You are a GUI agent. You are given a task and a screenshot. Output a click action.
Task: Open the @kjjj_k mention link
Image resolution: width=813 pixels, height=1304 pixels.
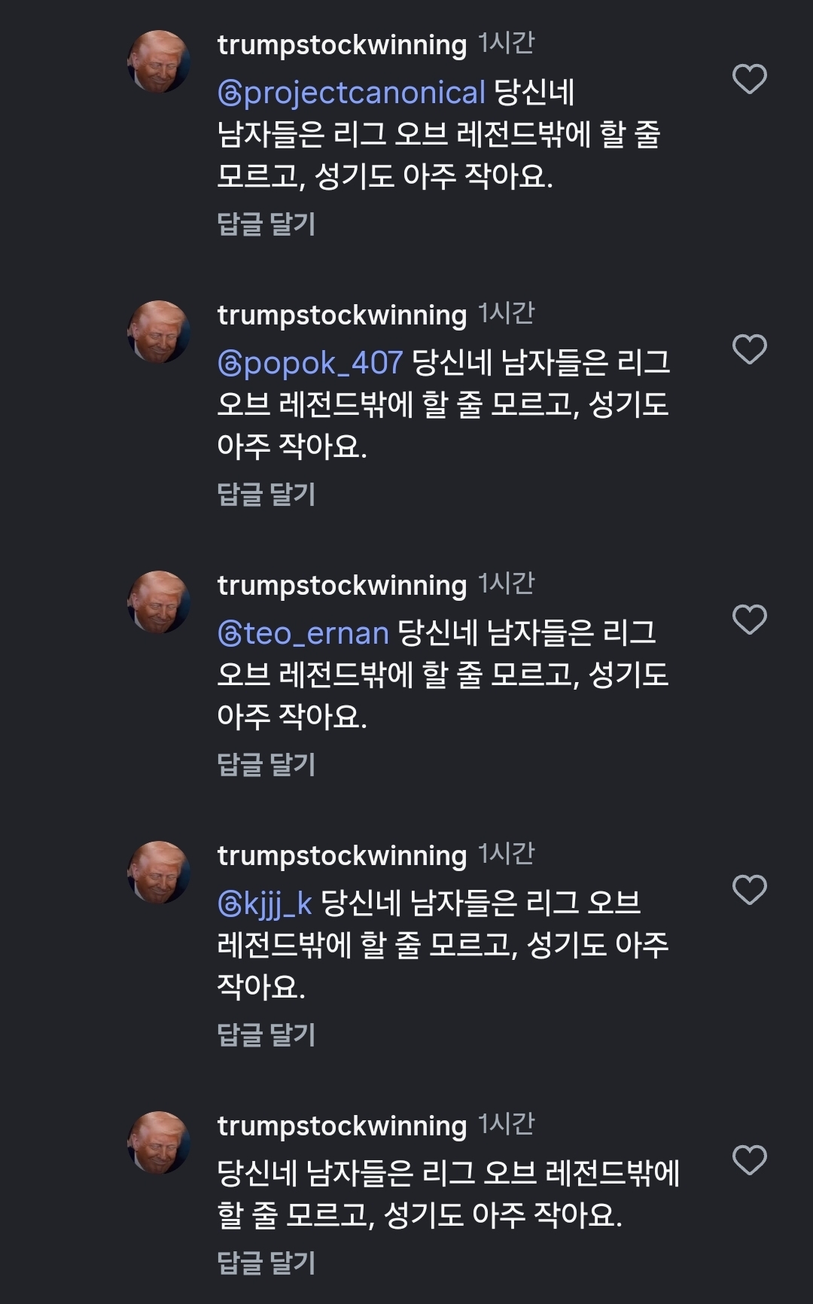(265, 903)
